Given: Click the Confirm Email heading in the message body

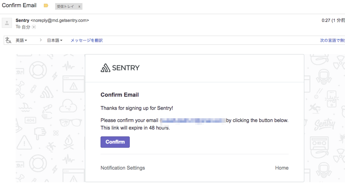Looking at the screenshot, I should [x=120, y=95].
